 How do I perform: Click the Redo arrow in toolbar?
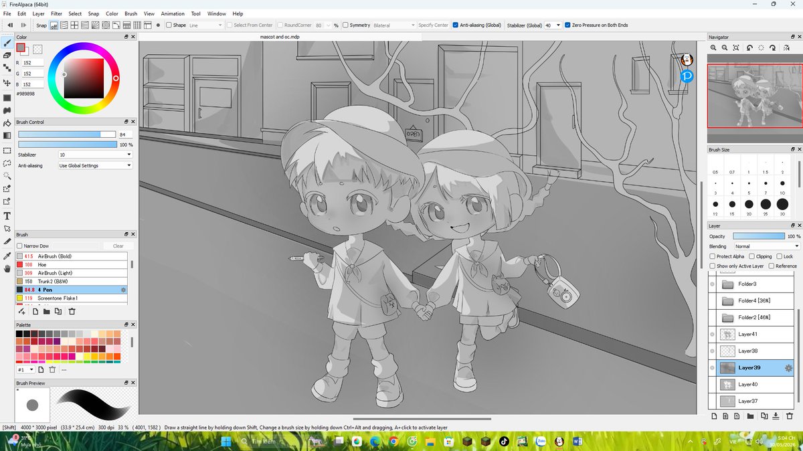coord(23,25)
